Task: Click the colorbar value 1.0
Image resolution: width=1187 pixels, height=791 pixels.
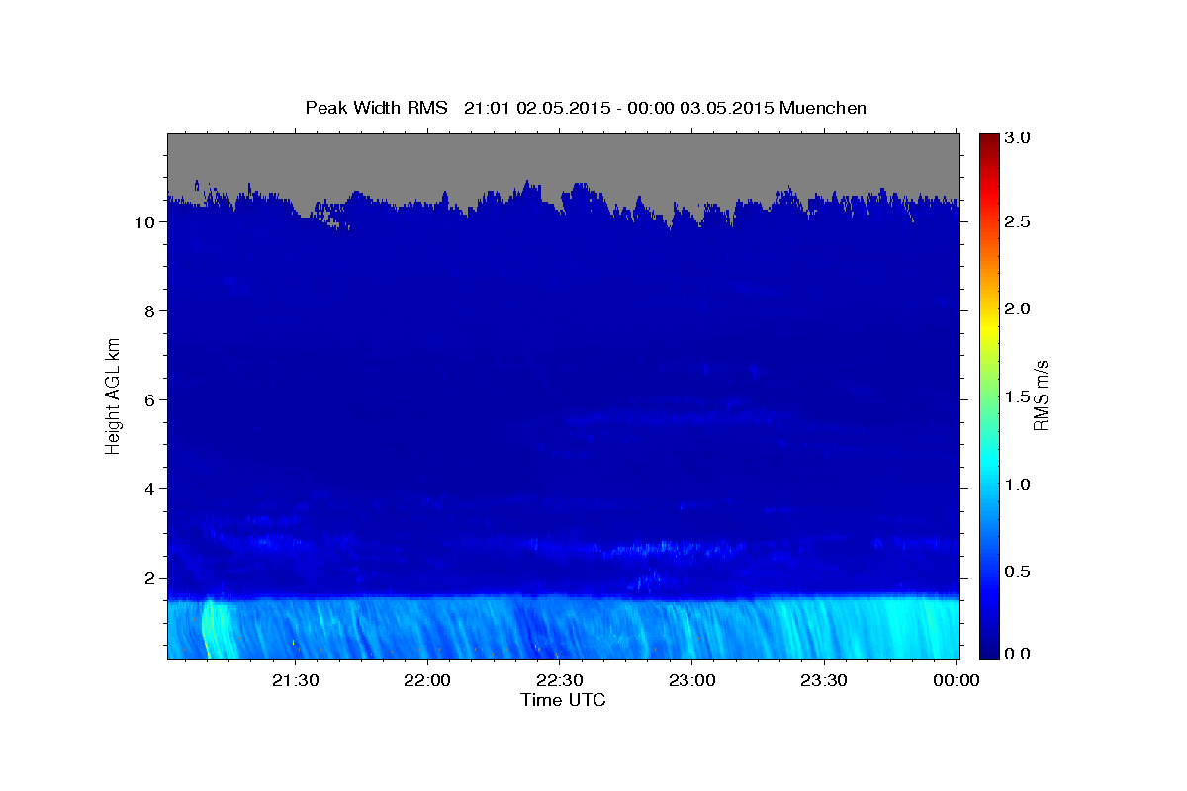Action: click(x=1017, y=484)
